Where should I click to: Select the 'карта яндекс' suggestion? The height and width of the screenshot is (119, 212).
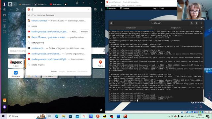coord(59,65)
